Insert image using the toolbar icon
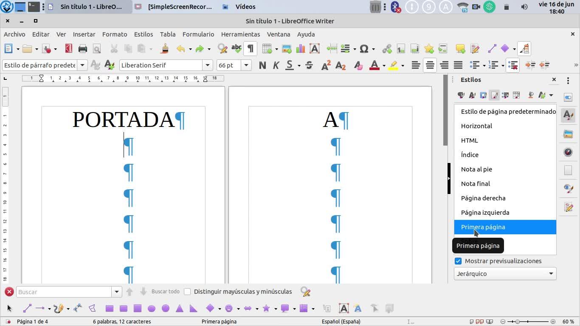 (287, 49)
